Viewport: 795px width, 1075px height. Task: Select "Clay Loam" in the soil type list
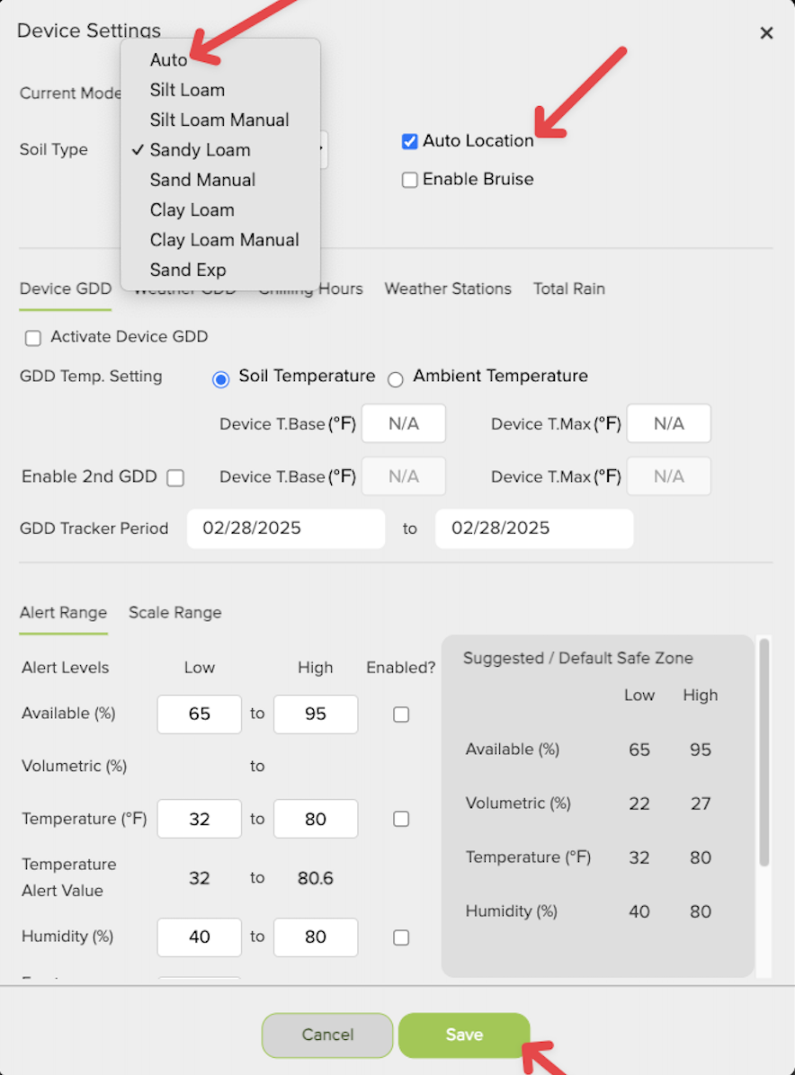click(x=192, y=209)
